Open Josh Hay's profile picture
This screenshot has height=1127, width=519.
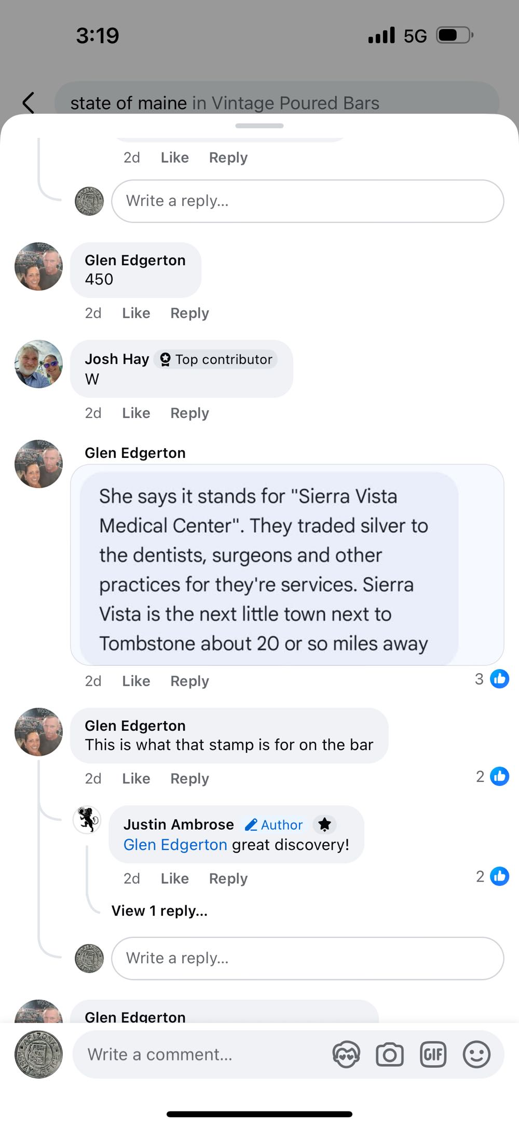pyautogui.click(x=38, y=364)
